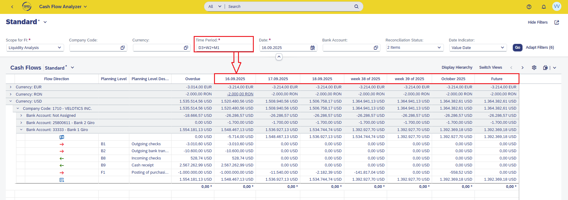
Task: Click the back navigation arrow
Action: click(x=12, y=7)
